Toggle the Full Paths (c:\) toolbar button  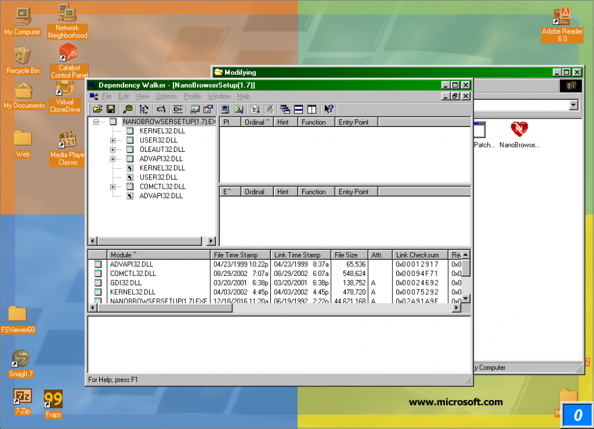click(161, 109)
